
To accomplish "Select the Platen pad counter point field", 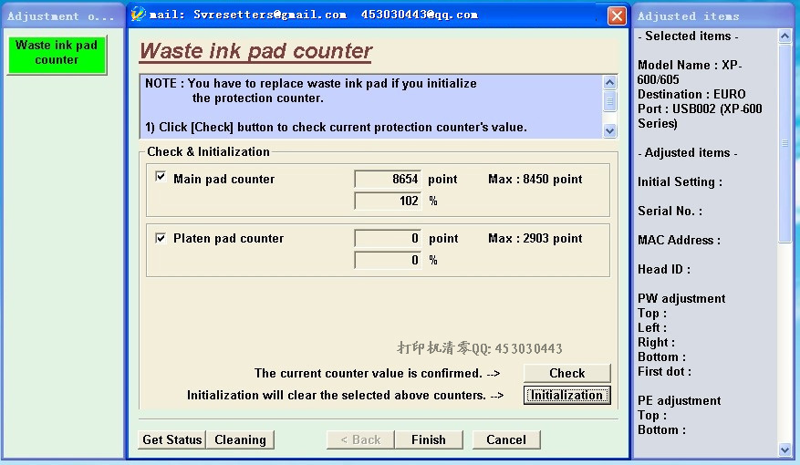I will coord(388,239).
